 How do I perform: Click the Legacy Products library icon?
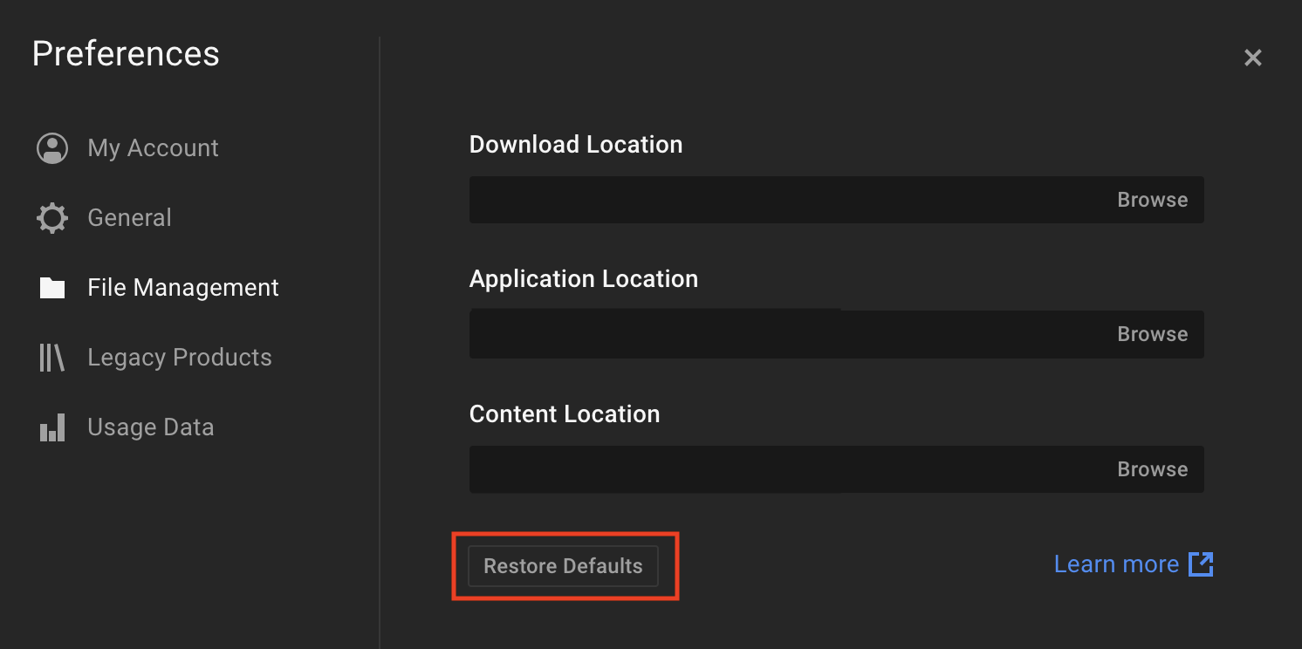tap(52, 357)
